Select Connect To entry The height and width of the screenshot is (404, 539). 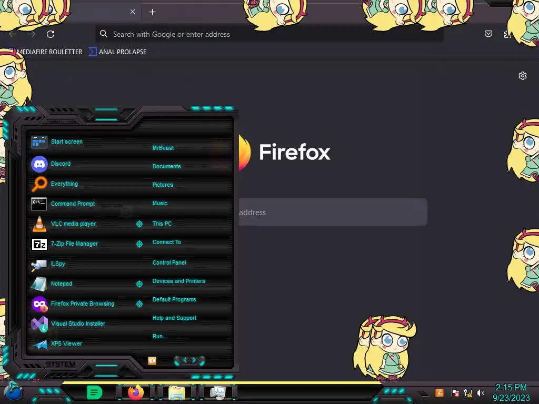[166, 242]
